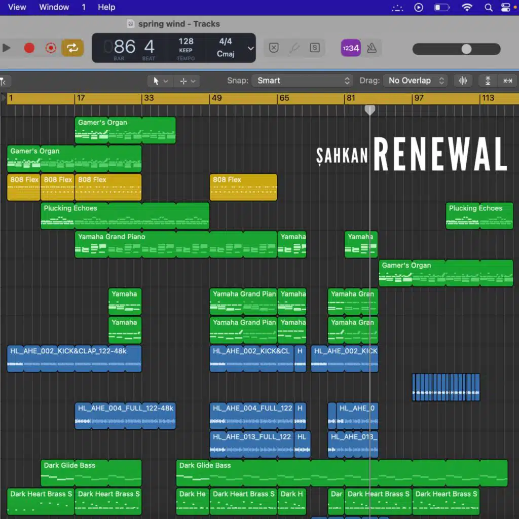Toggle the Replace mode button
Viewport: 519px width, 519px height.
(x=274, y=48)
